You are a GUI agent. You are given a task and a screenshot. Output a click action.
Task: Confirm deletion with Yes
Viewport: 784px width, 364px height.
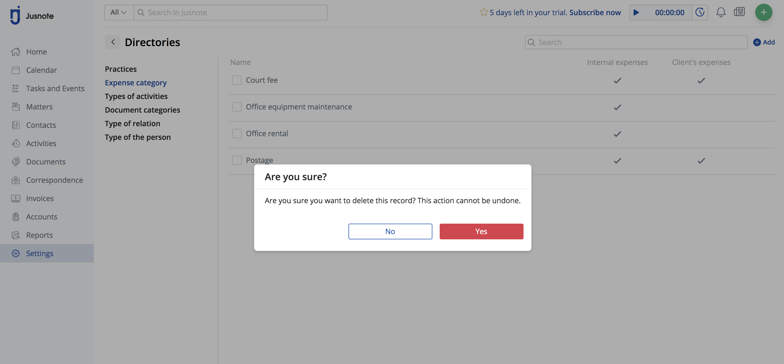[481, 231]
